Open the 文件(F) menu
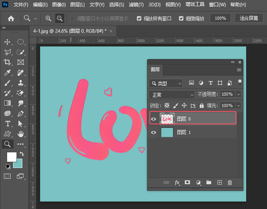The image size is (267, 209). click(x=21, y=5)
